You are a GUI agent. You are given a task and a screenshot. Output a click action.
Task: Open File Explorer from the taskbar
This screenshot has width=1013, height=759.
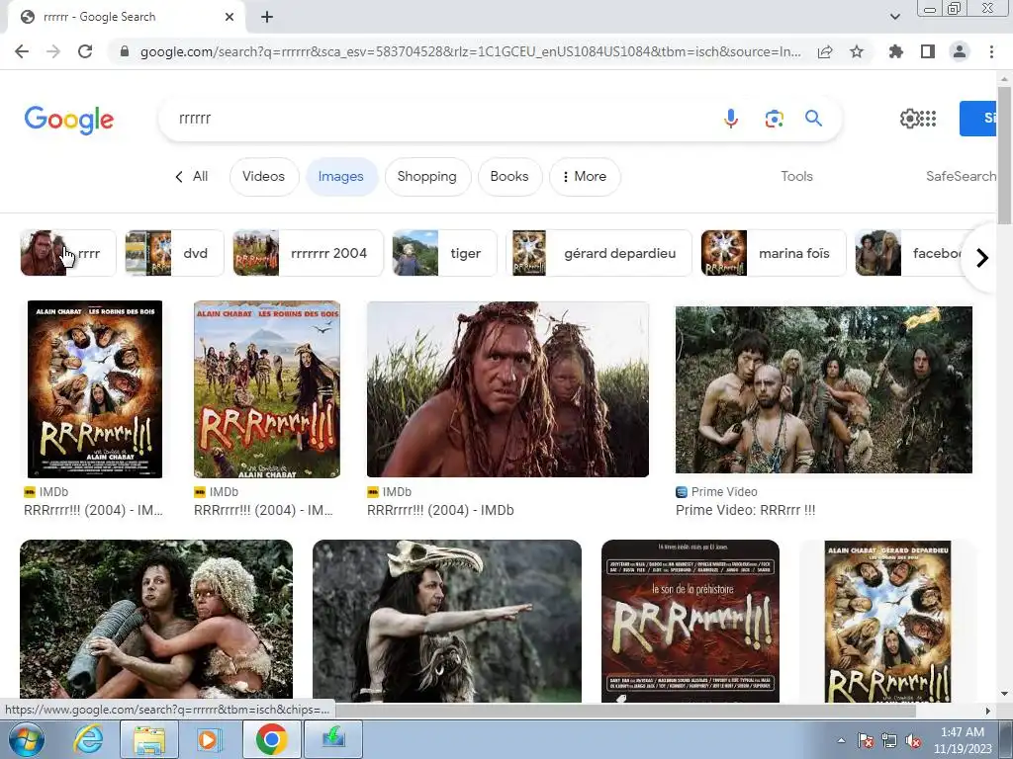coord(149,739)
